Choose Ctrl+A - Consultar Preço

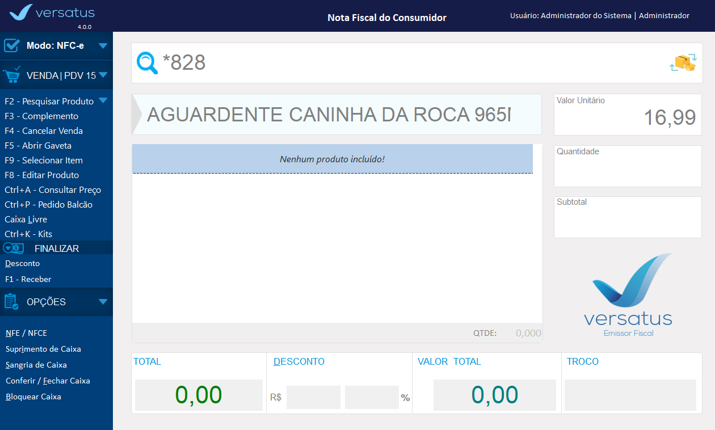[53, 189]
